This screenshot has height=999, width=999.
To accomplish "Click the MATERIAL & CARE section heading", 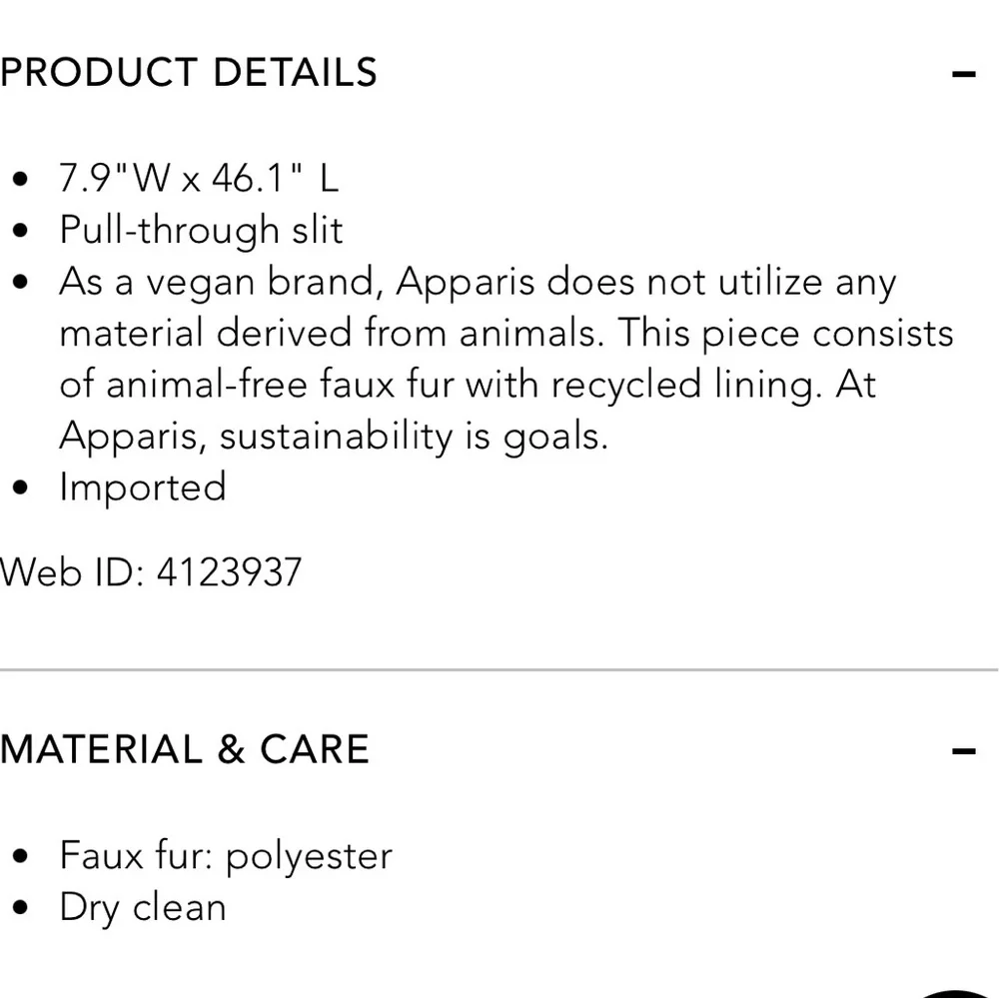I will point(185,748).
